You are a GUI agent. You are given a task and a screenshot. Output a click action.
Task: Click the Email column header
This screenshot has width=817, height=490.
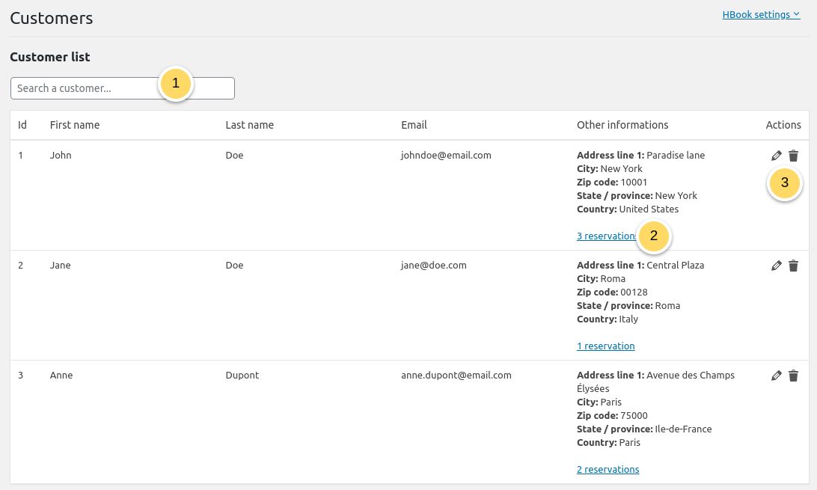click(414, 125)
